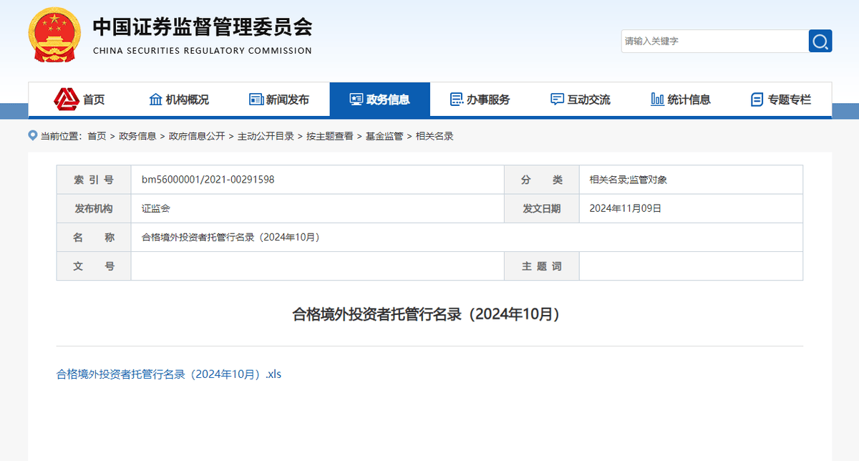
Task: Click the magnifier search button
Action: 820,41
